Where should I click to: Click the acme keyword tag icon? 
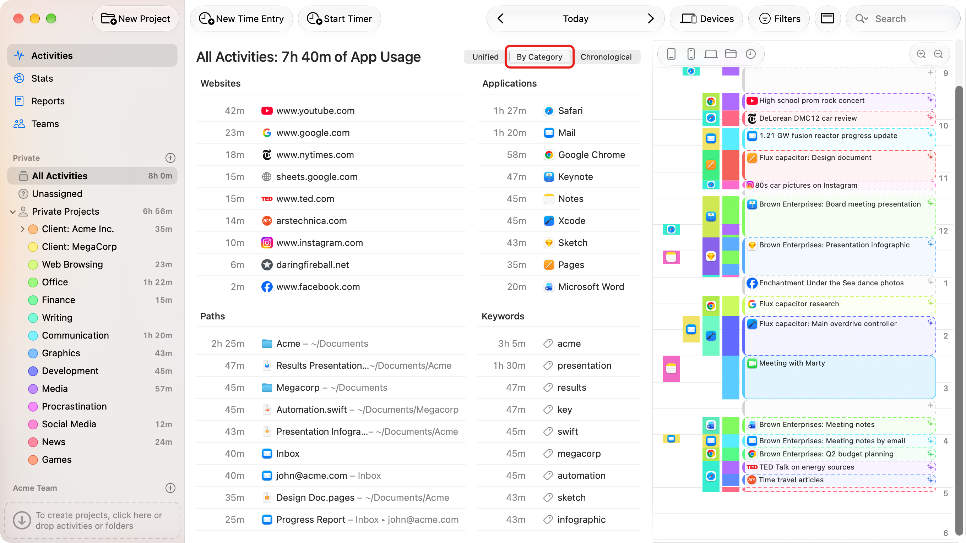pyautogui.click(x=548, y=343)
